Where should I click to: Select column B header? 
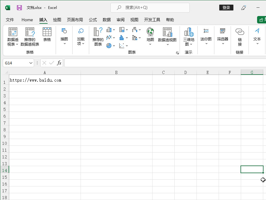coord(116,72)
